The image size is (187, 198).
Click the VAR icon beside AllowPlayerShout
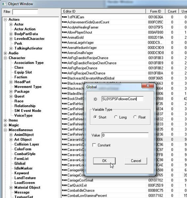tap(64, 32)
